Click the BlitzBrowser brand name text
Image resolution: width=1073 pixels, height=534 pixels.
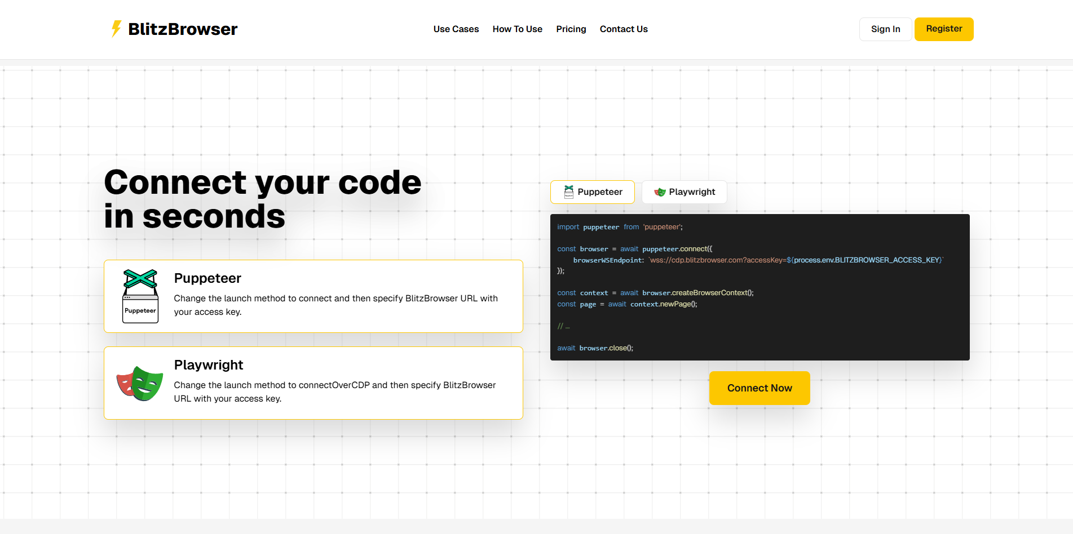coord(183,29)
